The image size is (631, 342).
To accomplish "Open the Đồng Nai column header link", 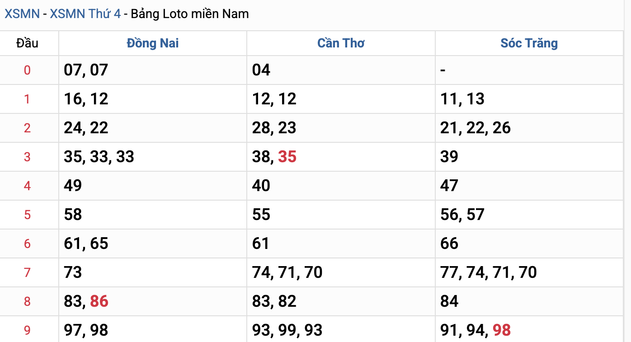I will point(153,43).
